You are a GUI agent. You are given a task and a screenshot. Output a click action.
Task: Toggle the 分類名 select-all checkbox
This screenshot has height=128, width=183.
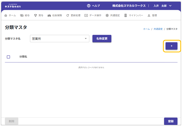[8, 57]
